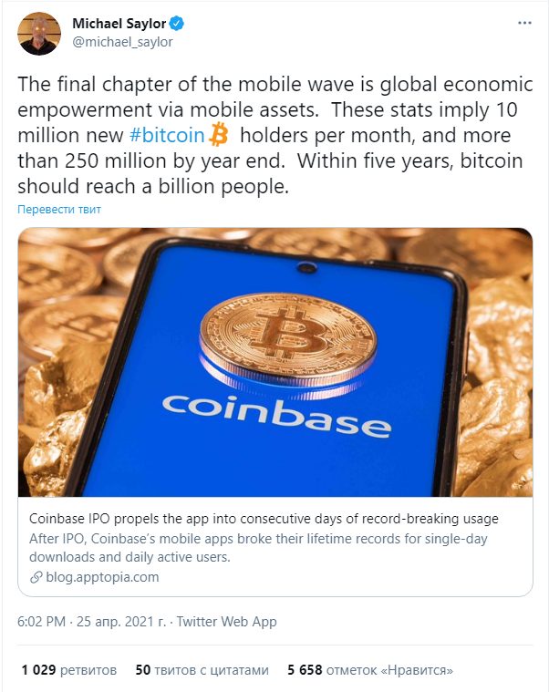
Task: Open the blog.apptopia.com domain link
Action: [x=102, y=577]
